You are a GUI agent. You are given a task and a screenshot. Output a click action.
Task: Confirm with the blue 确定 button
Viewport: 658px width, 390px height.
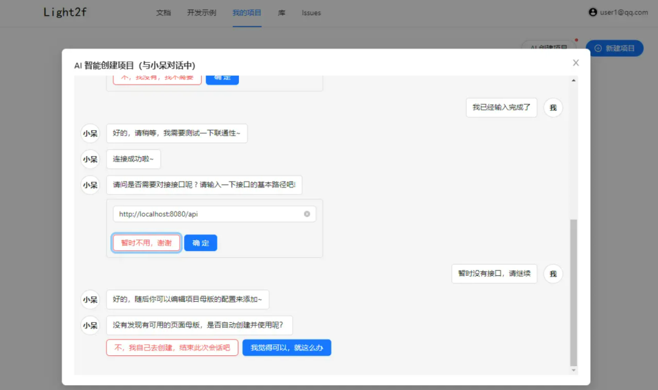(200, 243)
